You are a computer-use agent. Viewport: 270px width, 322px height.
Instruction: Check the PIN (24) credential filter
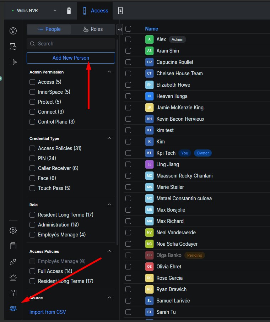(x=32, y=158)
